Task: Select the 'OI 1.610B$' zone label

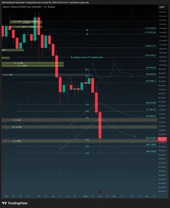Action: (19, 63)
